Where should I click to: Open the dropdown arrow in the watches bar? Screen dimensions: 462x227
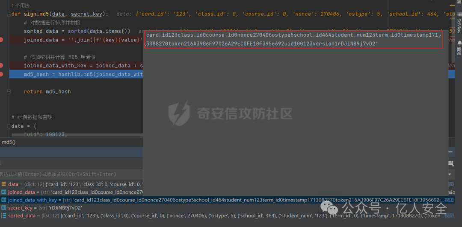(x=450, y=174)
